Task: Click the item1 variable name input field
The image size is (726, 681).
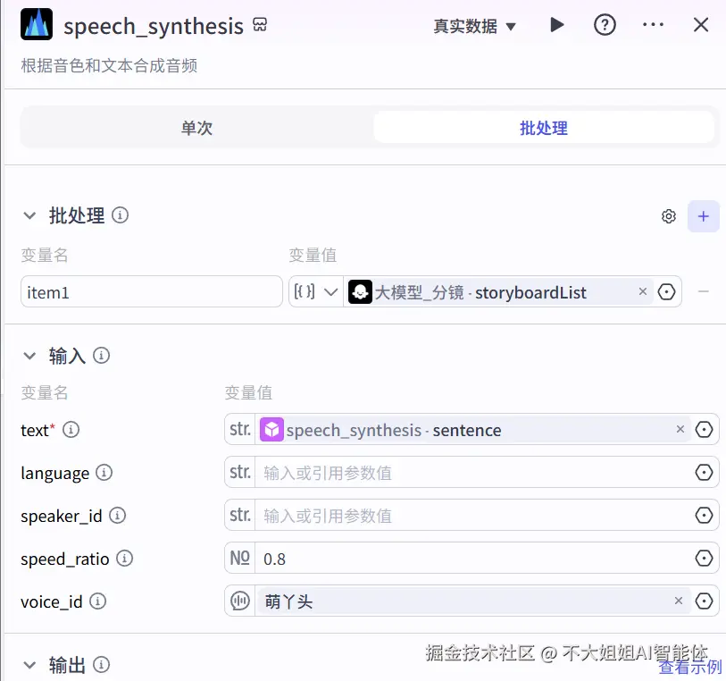Action: pyautogui.click(x=150, y=291)
